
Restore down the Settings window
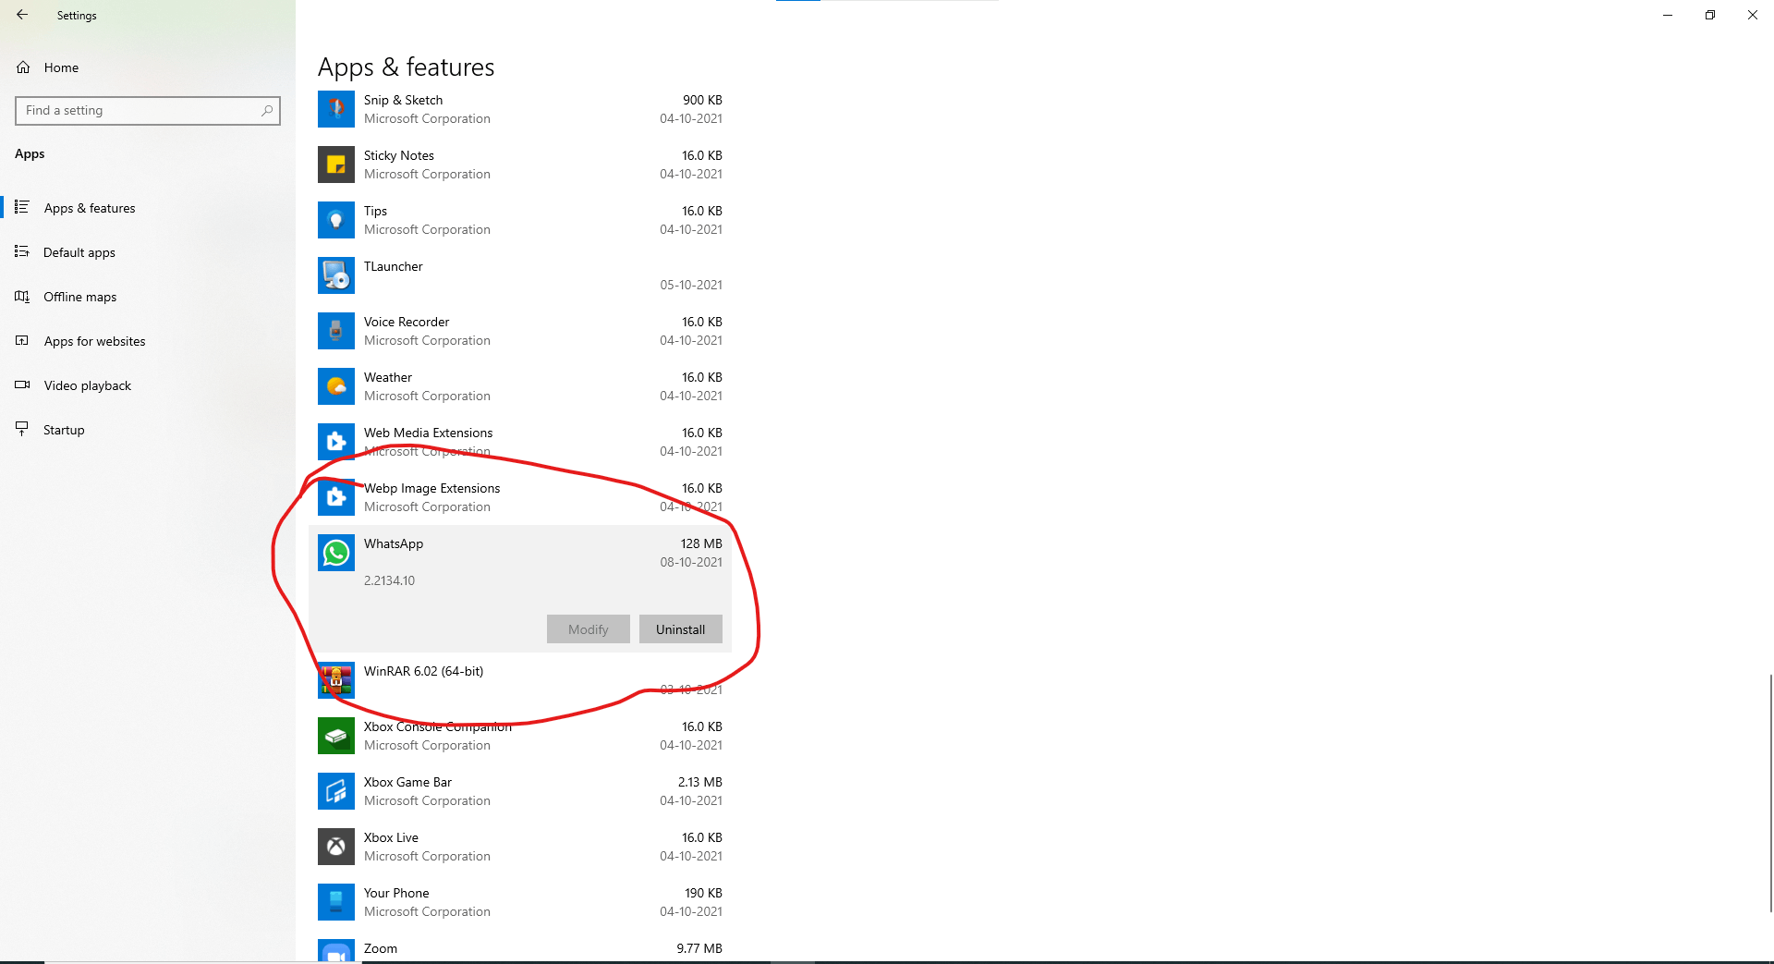(x=1710, y=15)
